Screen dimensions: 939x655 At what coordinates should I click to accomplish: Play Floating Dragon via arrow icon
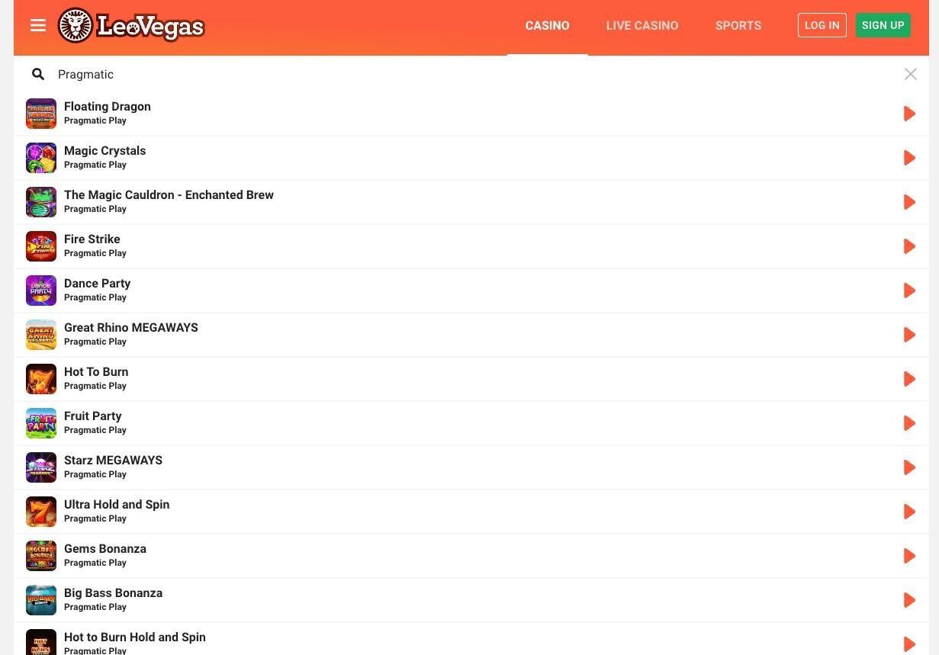(x=908, y=114)
